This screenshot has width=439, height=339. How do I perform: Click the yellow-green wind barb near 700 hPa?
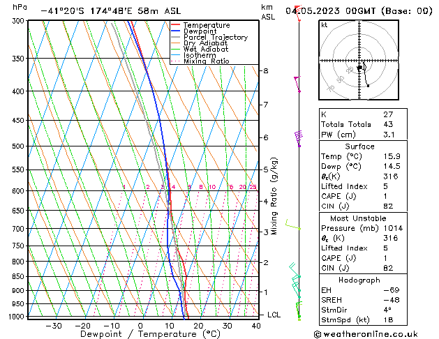point(293,225)
